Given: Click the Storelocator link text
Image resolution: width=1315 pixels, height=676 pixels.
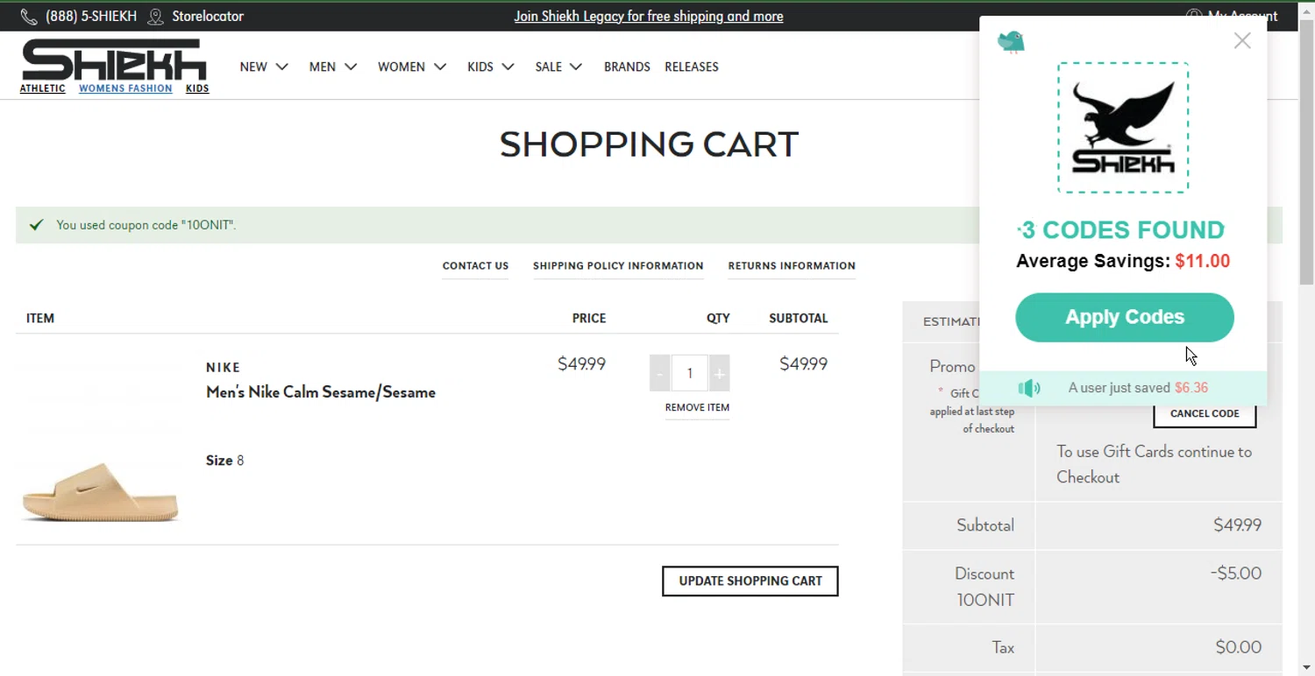Looking at the screenshot, I should (208, 17).
